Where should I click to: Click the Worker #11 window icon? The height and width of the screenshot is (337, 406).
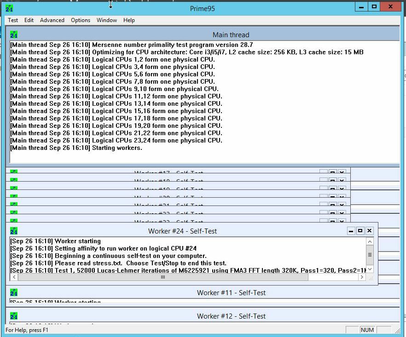click(14, 292)
